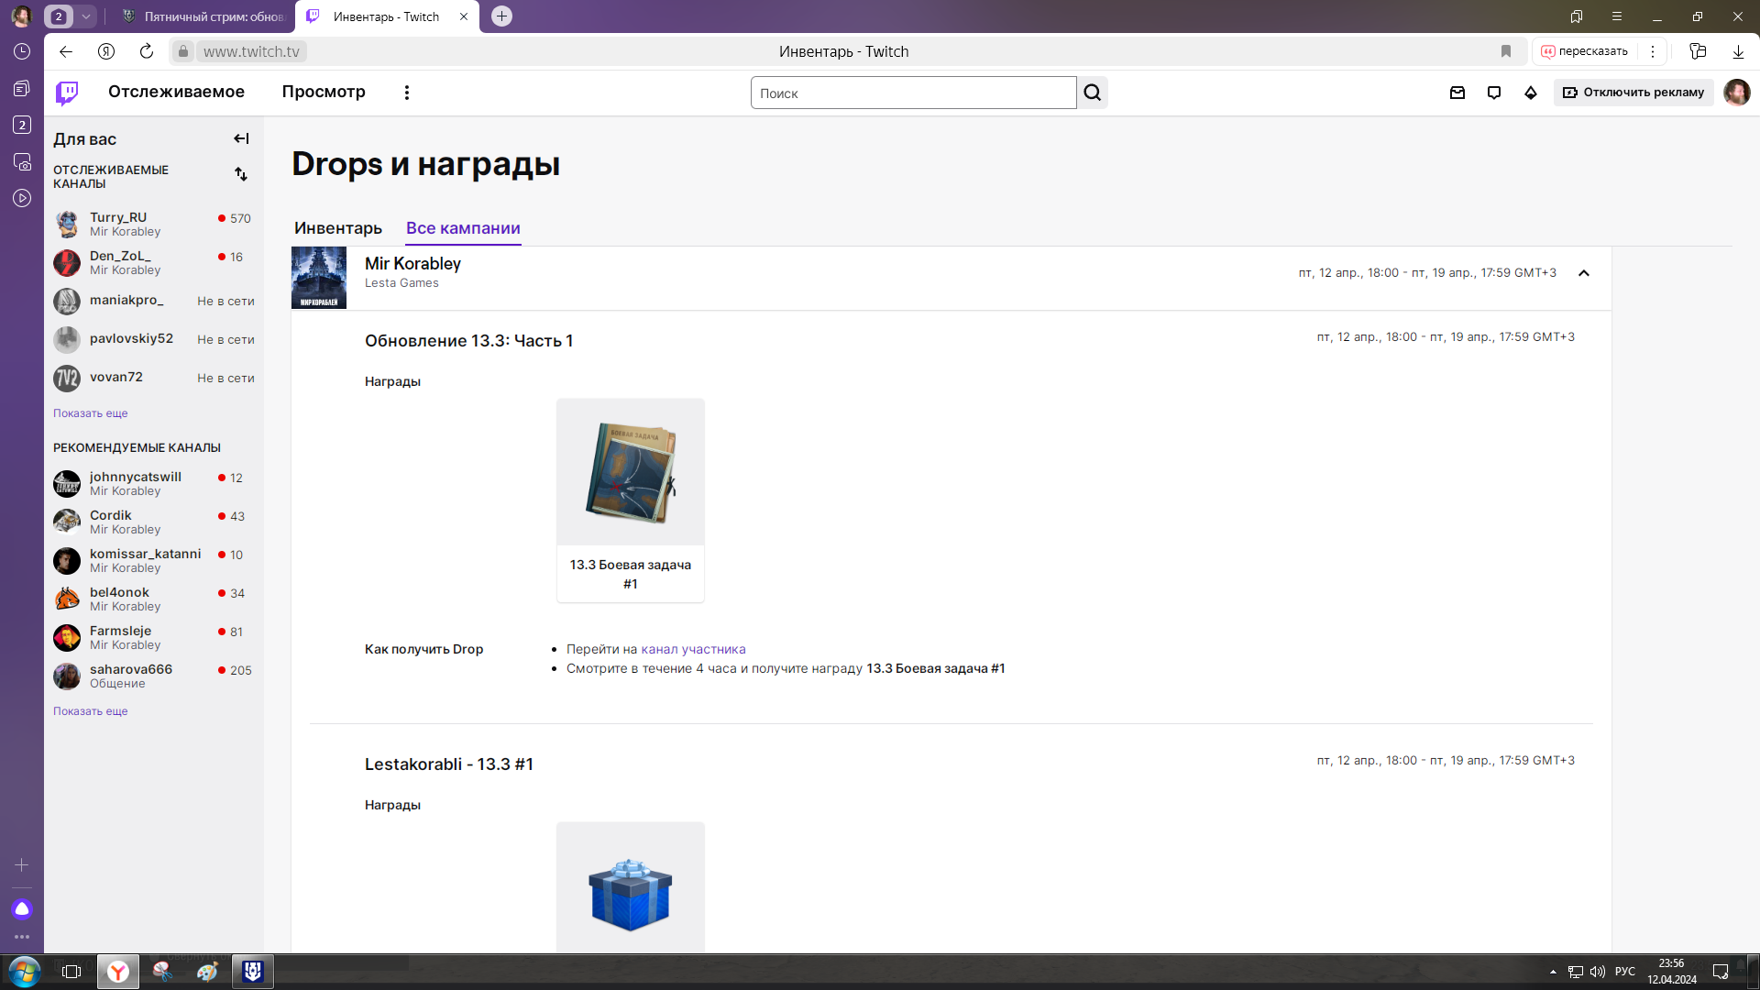Collapse the Для вас sidebar
Viewport: 1760px width, 990px height.
pyautogui.click(x=241, y=138)
